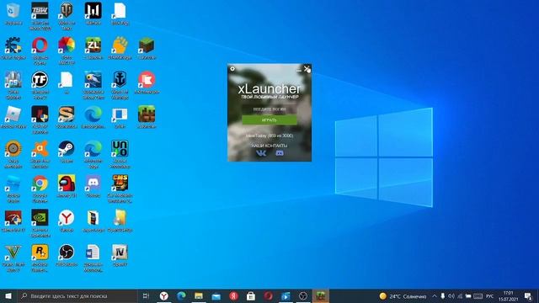Open Yandex browser from the taskbar
The height and width of the screenshot is (303, 539).
click(x=164, y=295)
